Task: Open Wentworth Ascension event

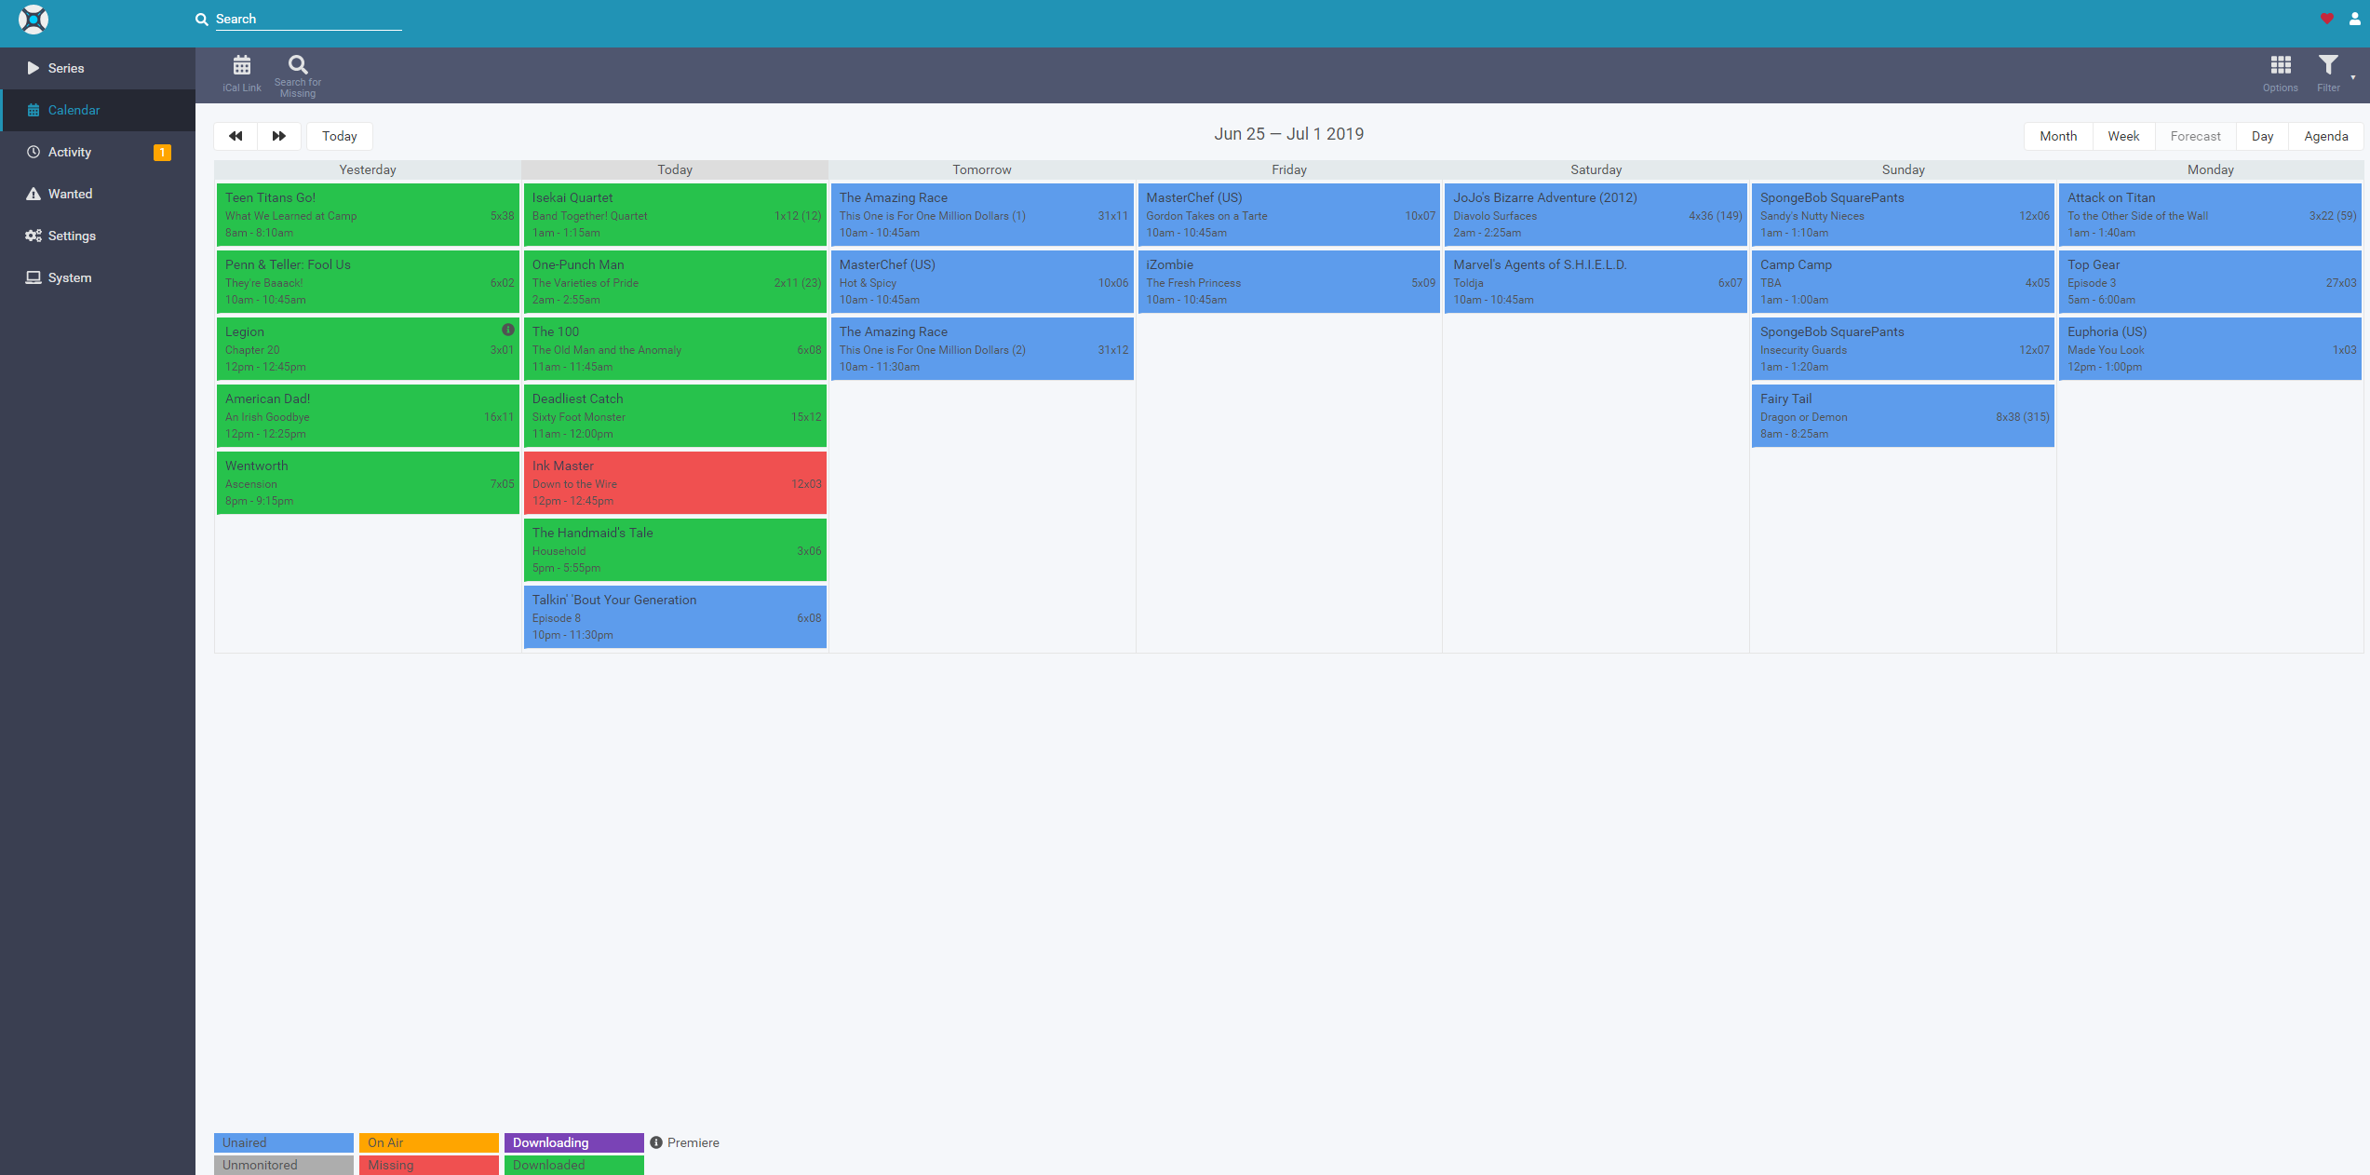Action: coord(368,483)
